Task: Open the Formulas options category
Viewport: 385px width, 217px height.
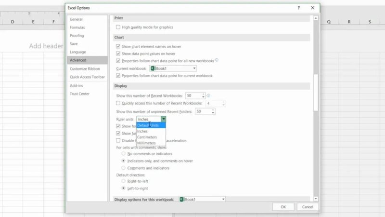Action: [87, 27]
